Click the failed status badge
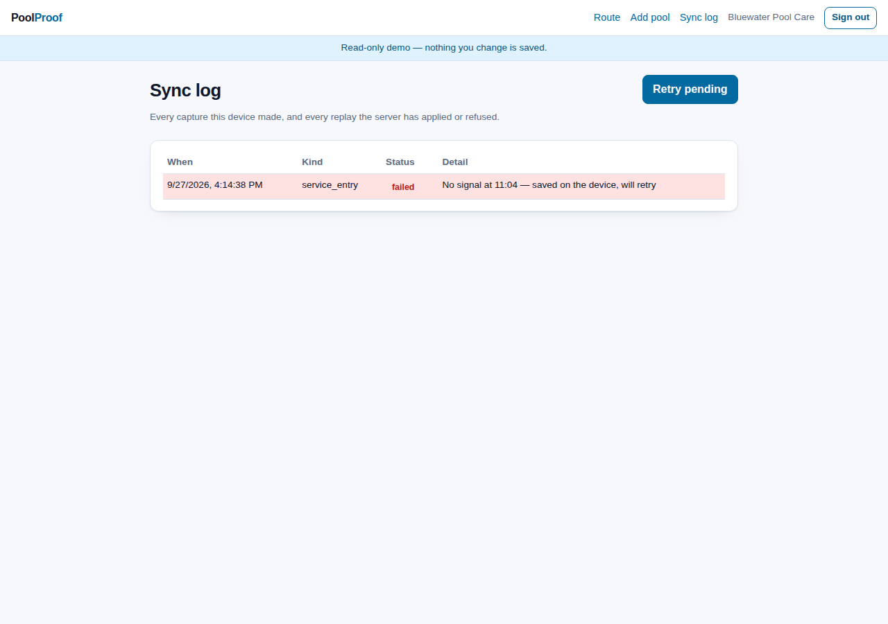Screen dimensions: 888x624 [403, 187]
